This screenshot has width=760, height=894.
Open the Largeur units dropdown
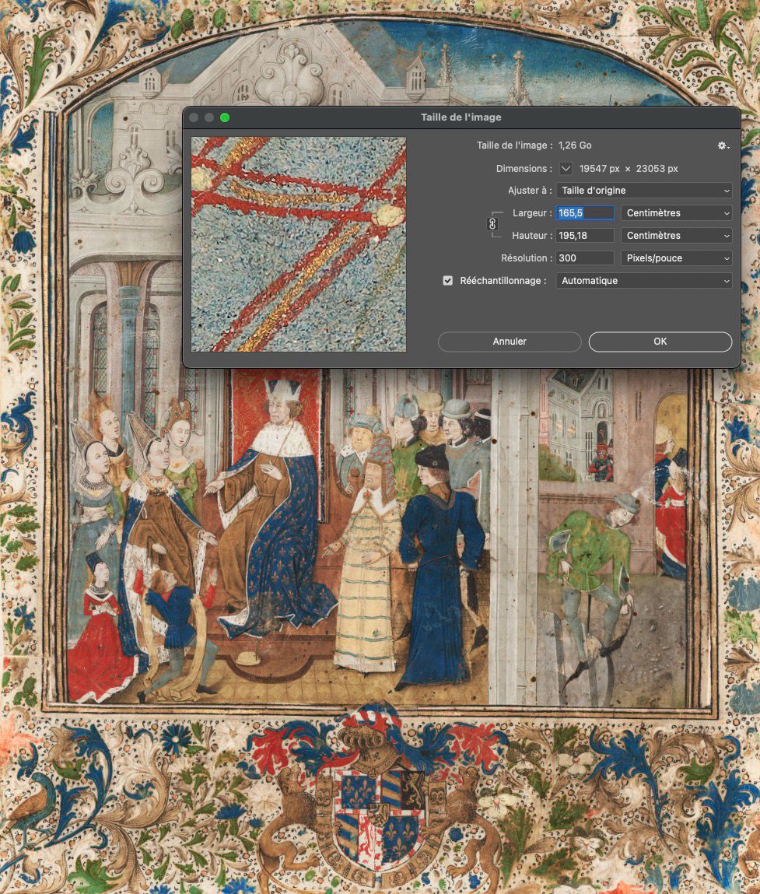point(676,213)
